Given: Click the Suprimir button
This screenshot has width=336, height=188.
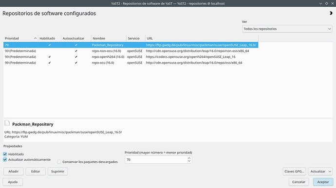Looking at the screenshot, I should coord(57,171).
